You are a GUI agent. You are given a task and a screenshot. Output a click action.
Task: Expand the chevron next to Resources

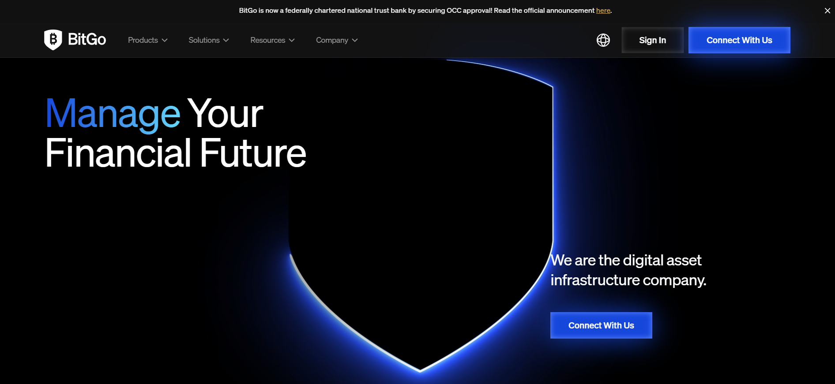coord(292,40)
